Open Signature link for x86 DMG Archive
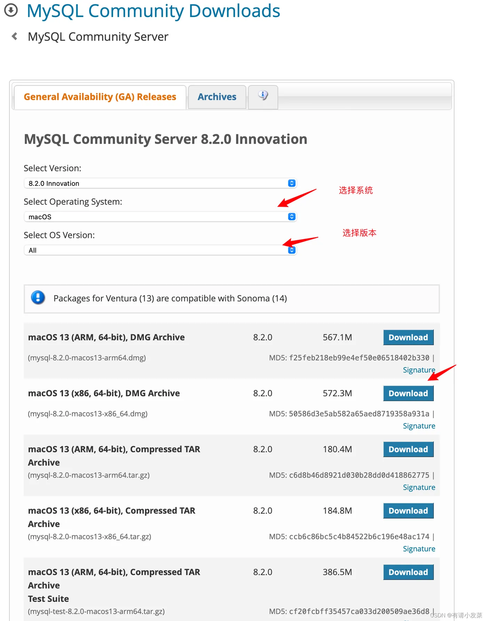Viewport: 487px width, 621px height. [x=419, y=426]
